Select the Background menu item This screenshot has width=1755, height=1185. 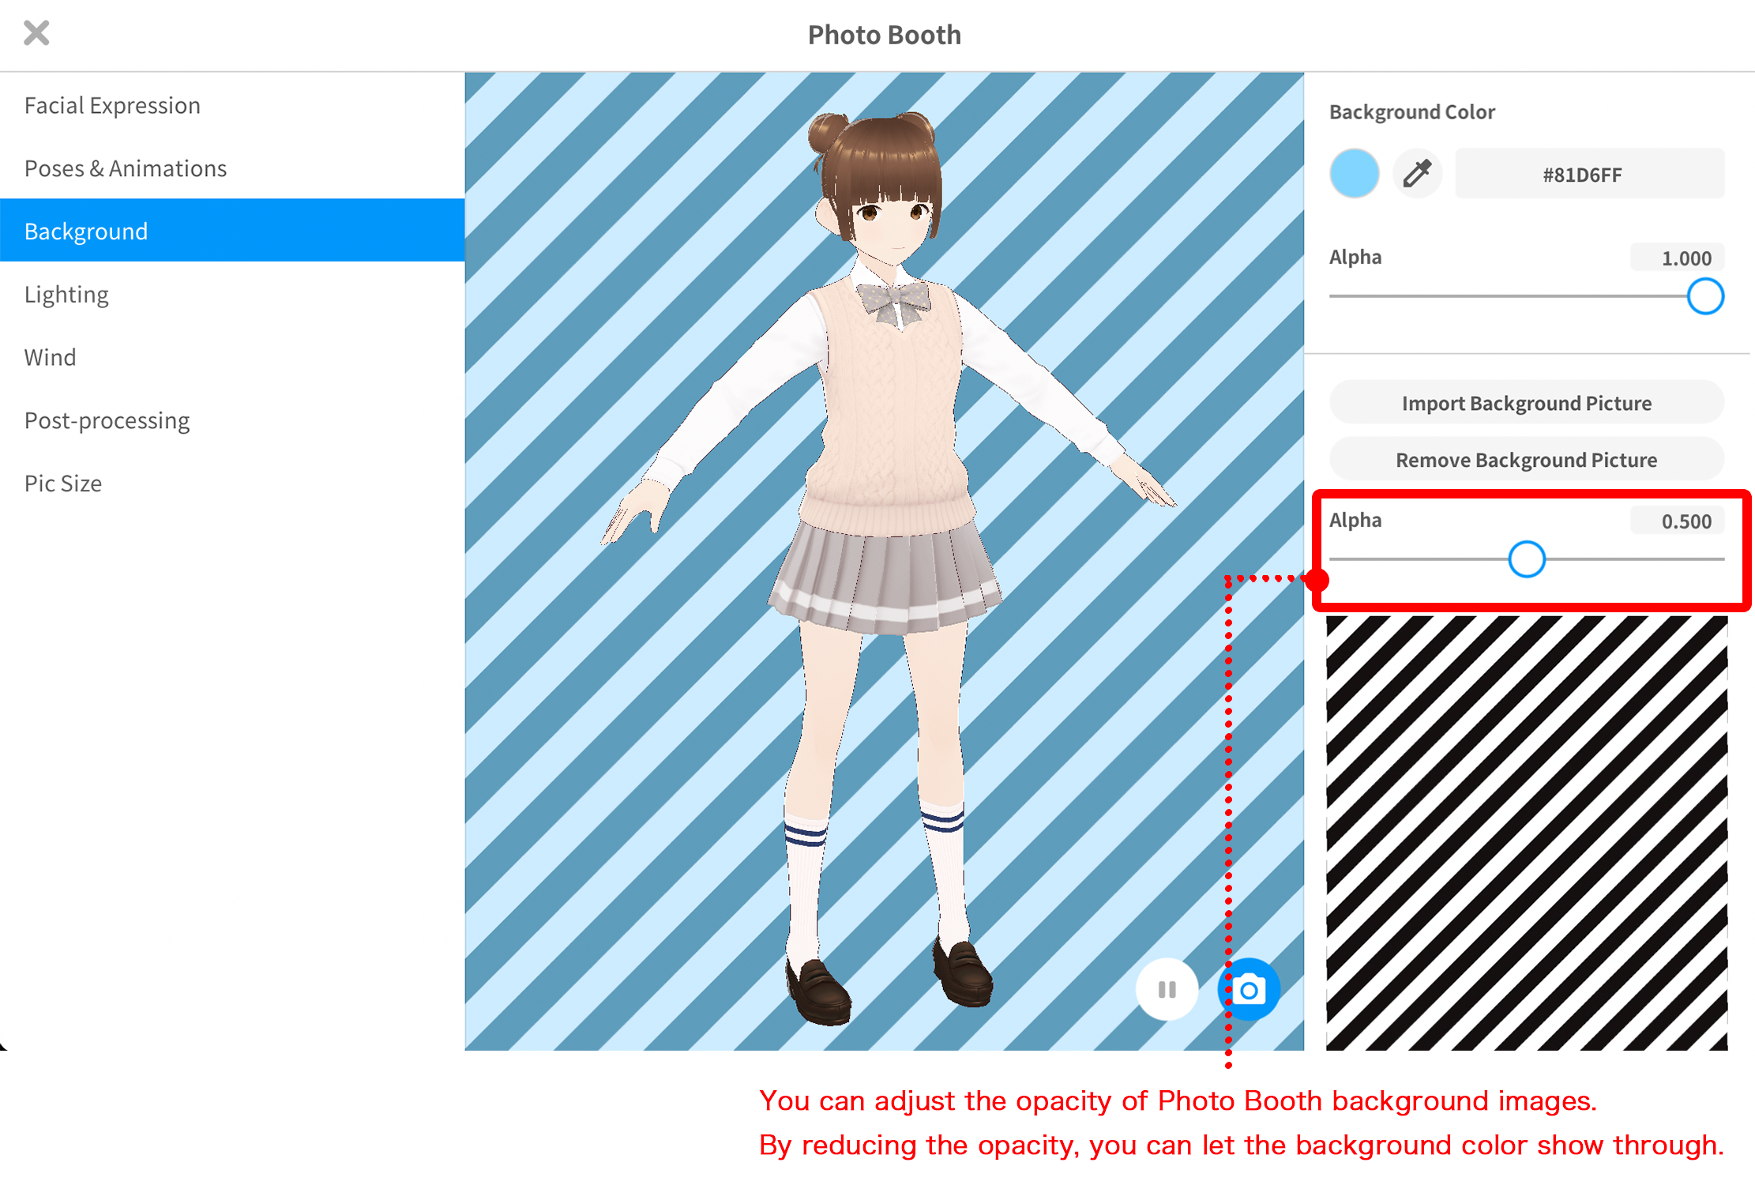coord(232,231)
